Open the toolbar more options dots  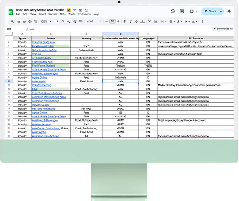202,22
